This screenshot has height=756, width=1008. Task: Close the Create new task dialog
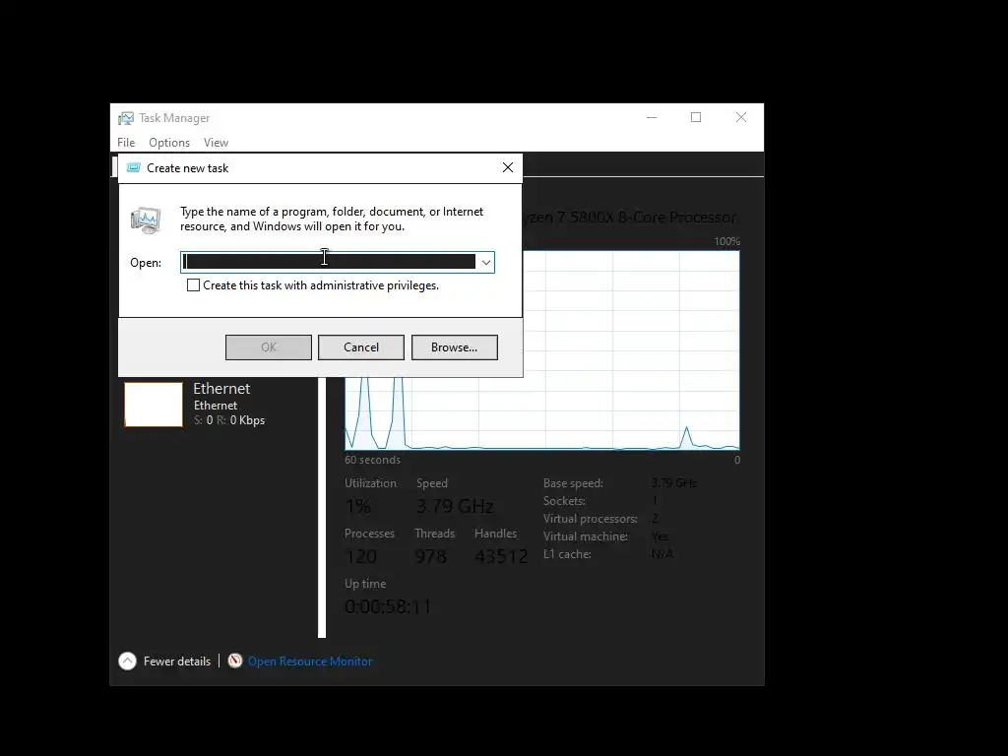click(x=508, y=167)
